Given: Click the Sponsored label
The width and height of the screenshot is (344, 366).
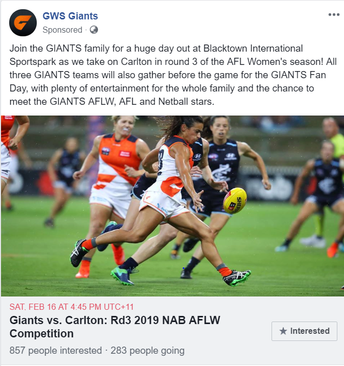Looking at the screenshot, I should [x=62, y=30].
